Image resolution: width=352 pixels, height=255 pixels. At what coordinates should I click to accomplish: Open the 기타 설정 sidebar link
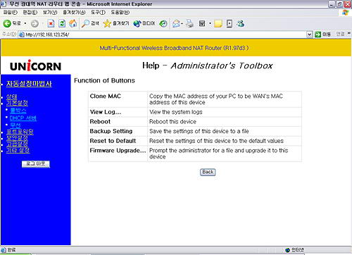(x=18, y=150)
